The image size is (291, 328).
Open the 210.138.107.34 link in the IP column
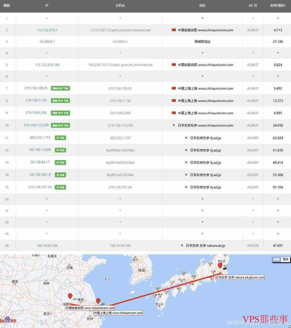(40, 187)
